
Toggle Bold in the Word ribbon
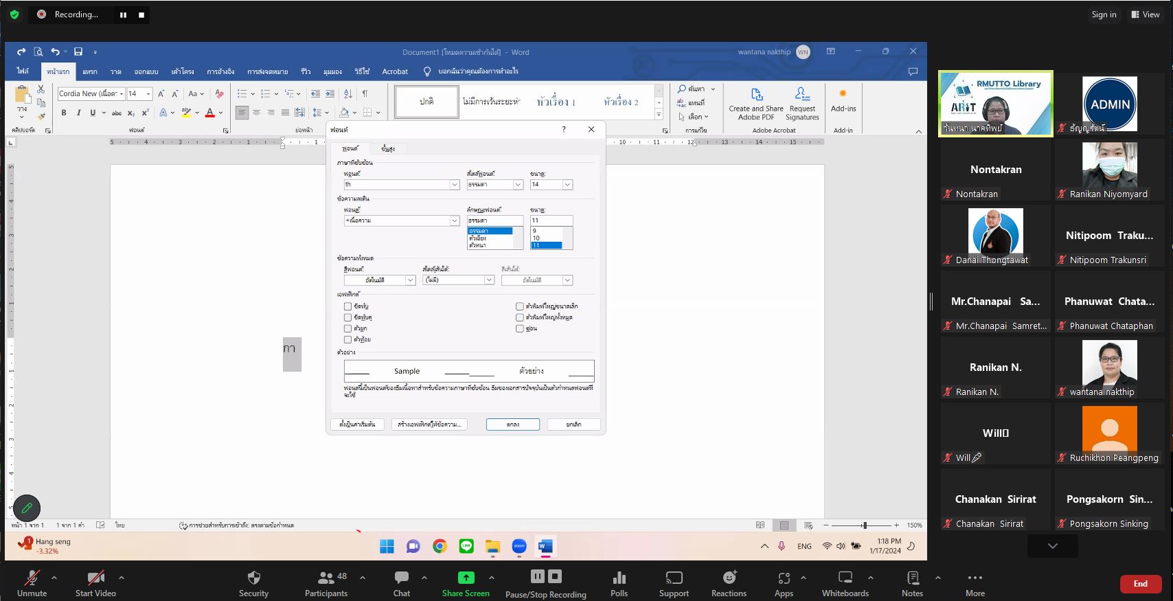(x=64, y=113)
